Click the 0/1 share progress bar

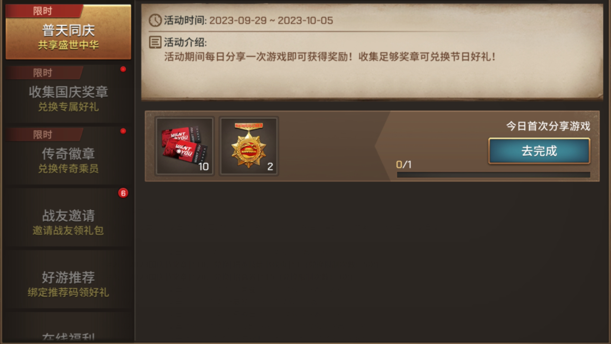(493, 175)
